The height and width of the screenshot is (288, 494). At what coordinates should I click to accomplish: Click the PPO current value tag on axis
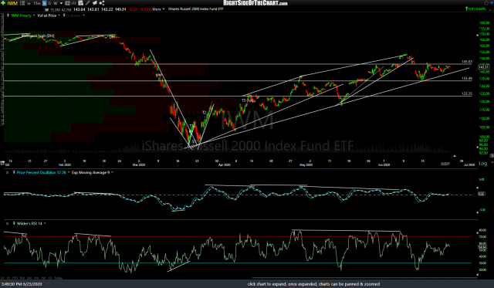(482, 194)
